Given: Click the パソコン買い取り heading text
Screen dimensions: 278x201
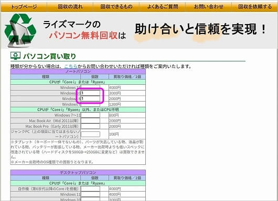Looking at the screenshot, I should pyautogui.click(x=49, y=56).
